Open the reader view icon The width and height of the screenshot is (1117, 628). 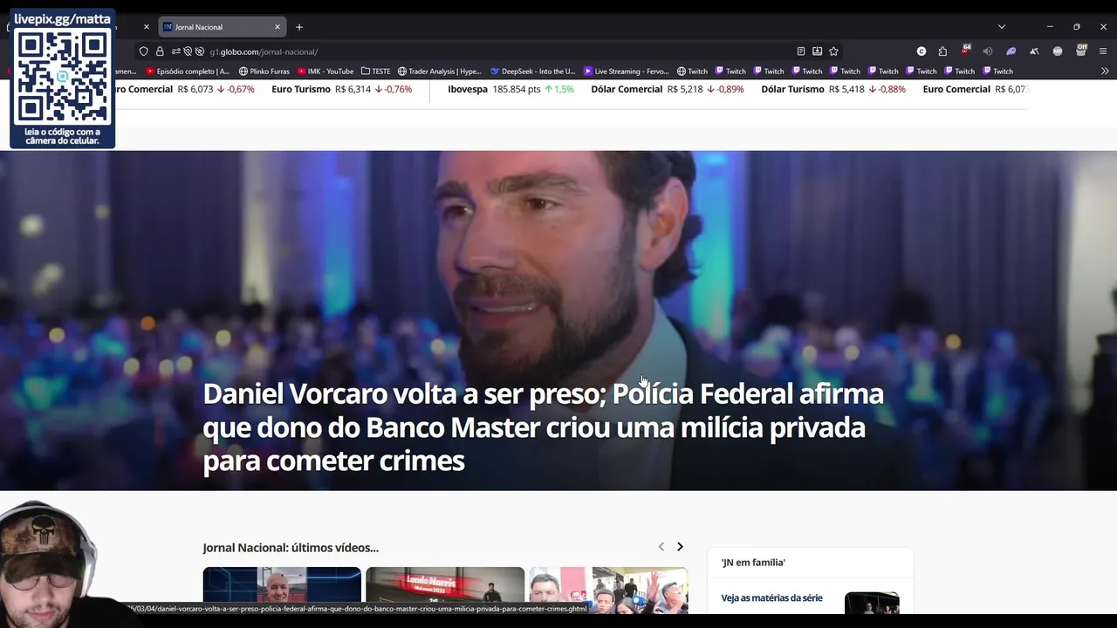tap(800, 51)
